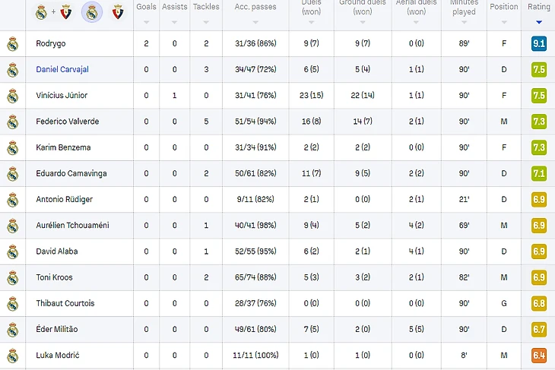Click club crest beside Thibaut Courtois
The image size is (555, 370).
(x=13, y=304)
